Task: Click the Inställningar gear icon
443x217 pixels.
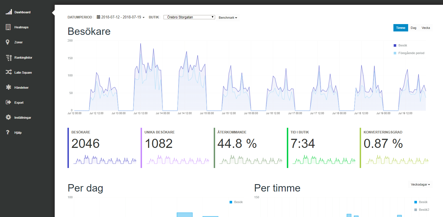Action: (x=9, y=118)
